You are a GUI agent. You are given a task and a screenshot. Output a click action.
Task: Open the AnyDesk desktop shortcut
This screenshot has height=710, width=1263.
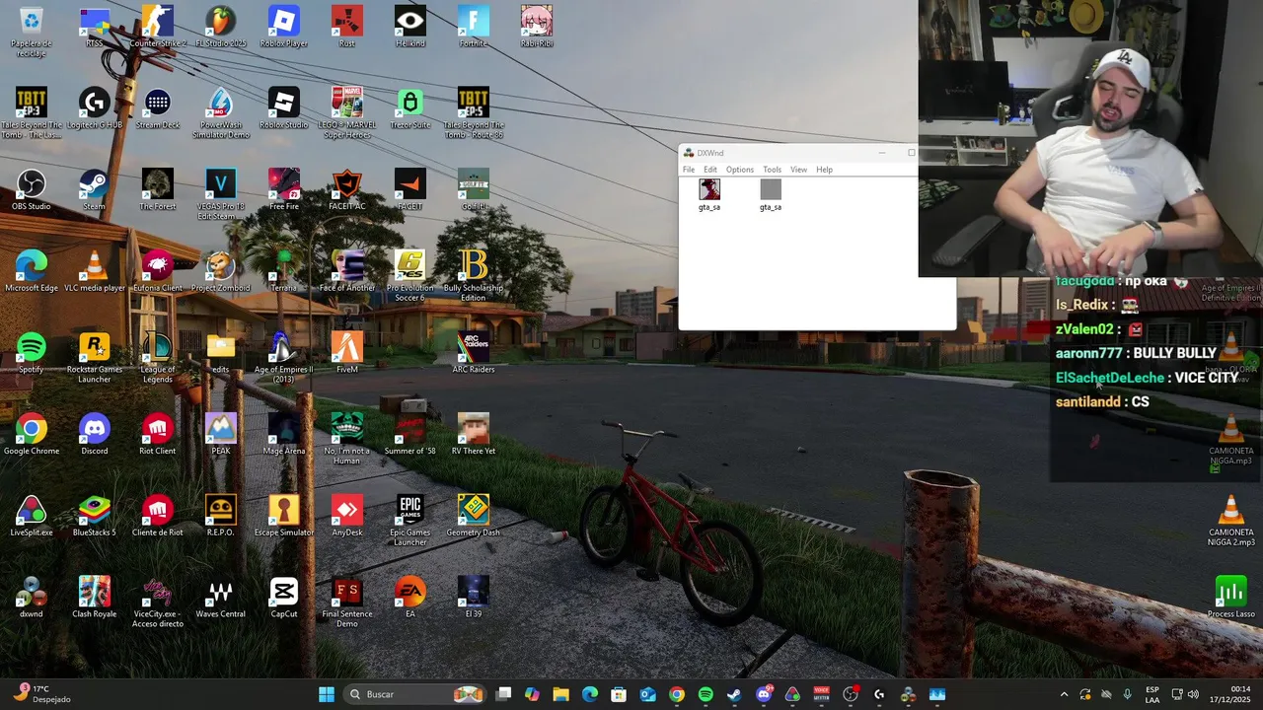(347, 517)
